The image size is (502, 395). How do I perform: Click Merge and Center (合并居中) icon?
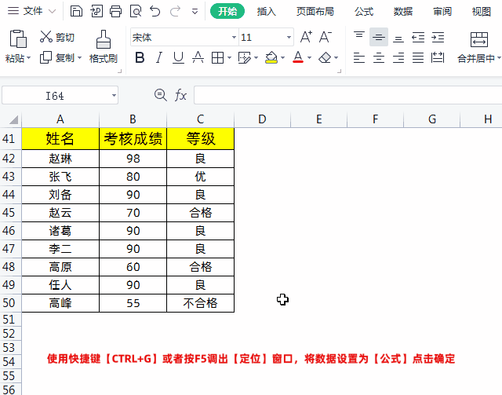point(479,39)
